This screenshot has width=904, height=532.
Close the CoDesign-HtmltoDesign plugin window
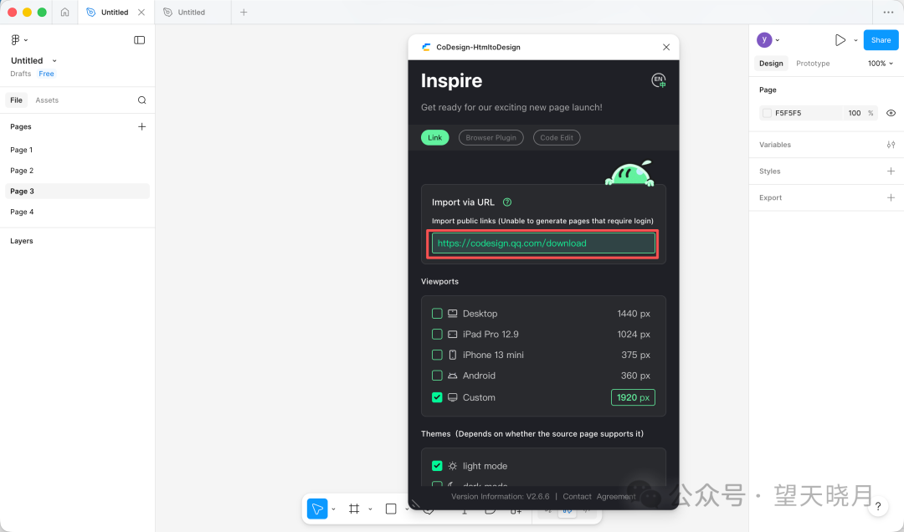(666, 48)
